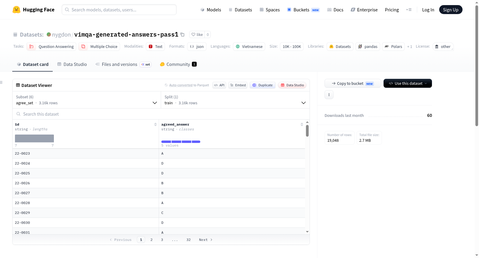Screen dimensions: 479x258
Task: Click the Copy to bucket button
Action: pyautogui.click(x=353, y=83)
